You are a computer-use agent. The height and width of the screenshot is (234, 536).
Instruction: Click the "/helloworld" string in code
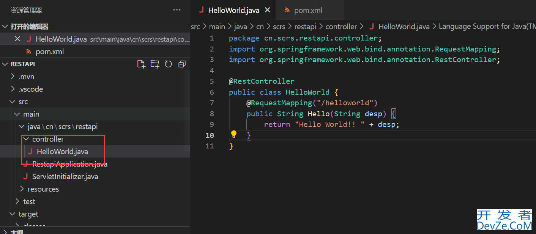click(x=345, y=103)
